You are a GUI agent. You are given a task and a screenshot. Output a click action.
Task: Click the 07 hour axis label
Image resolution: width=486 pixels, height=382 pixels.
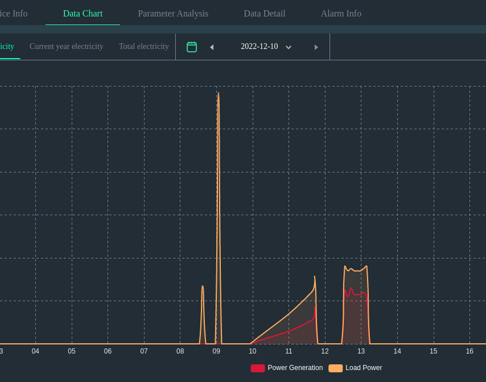(144, 351)
